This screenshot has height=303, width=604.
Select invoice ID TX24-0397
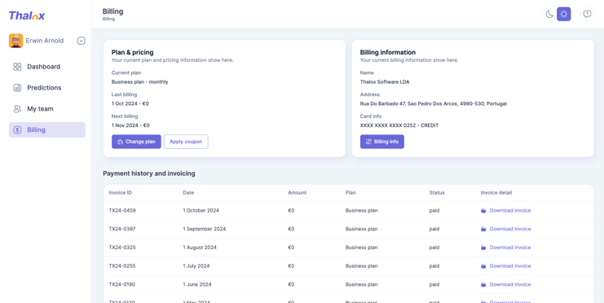pyautogui.click(x=122, y=229)
